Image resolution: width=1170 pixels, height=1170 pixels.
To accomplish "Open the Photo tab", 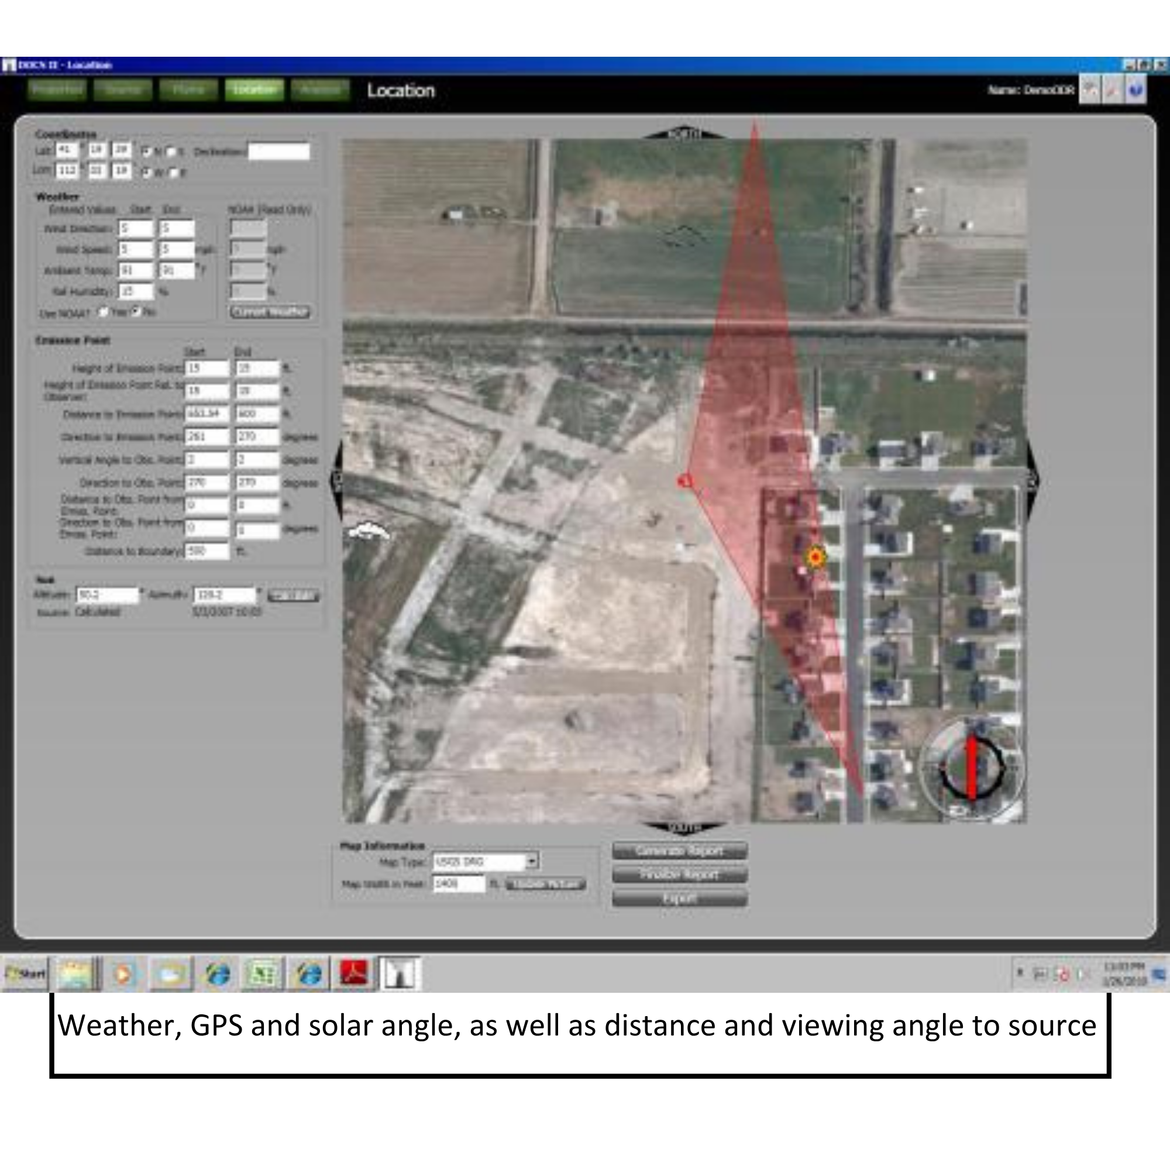I will tap(188, 90).
